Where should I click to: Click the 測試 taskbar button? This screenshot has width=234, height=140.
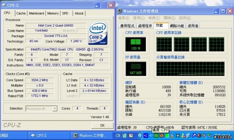14,136
